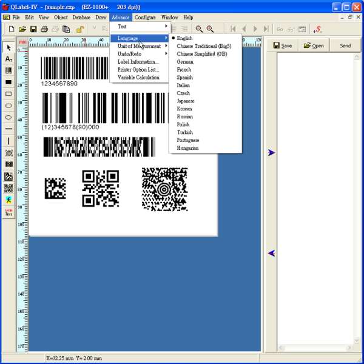Screen dimensions: 364x364
Task: Click the mm unit ruler corner
Action: [22, 42]
